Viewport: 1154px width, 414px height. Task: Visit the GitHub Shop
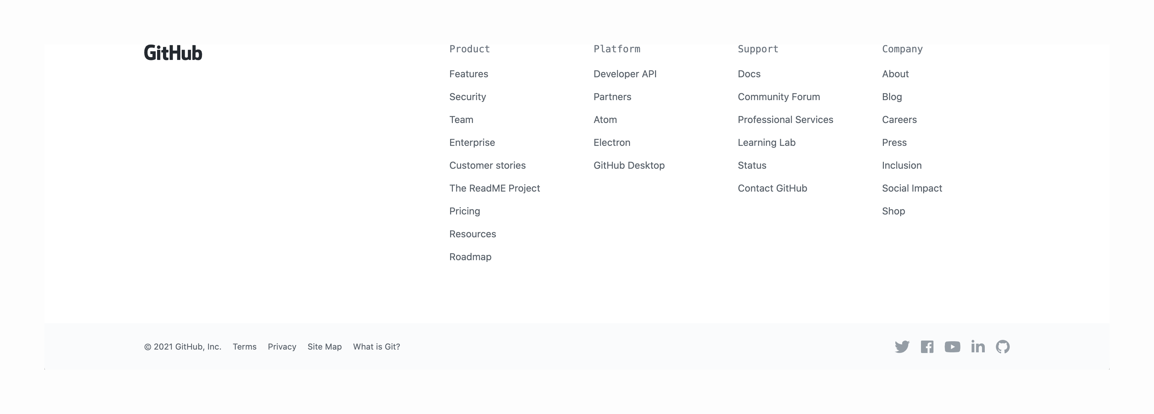tap(893, 211)
